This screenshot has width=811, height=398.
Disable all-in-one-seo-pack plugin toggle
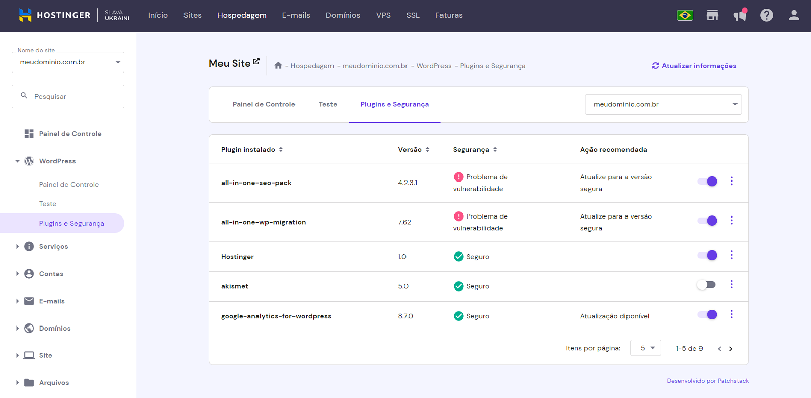click(708, 181)
